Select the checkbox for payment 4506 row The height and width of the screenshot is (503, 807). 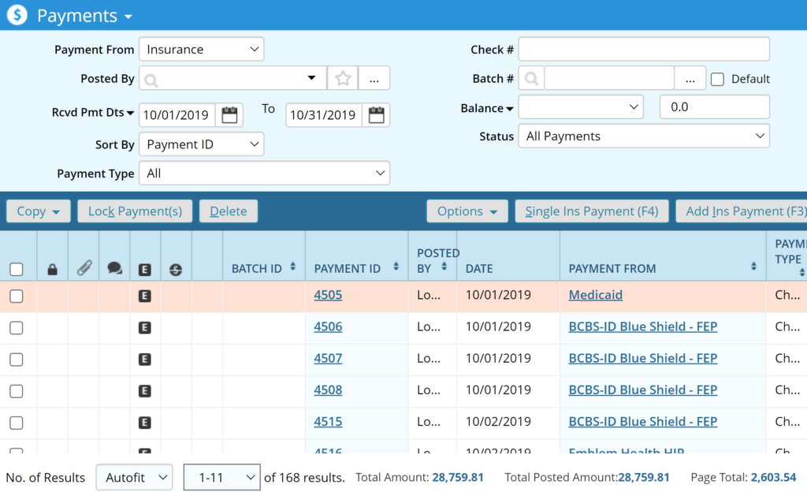(16, 328)
